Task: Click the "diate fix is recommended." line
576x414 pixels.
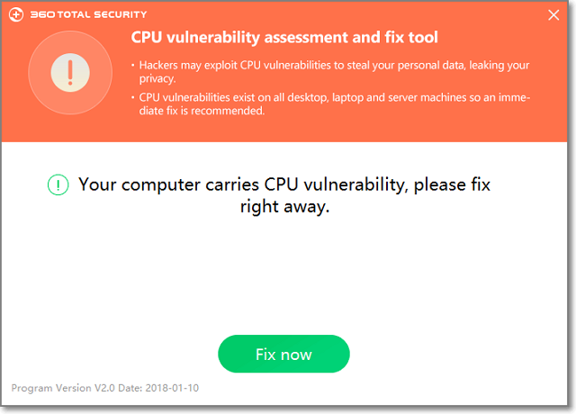Action: pyautogui.click(x=202, y=112)
